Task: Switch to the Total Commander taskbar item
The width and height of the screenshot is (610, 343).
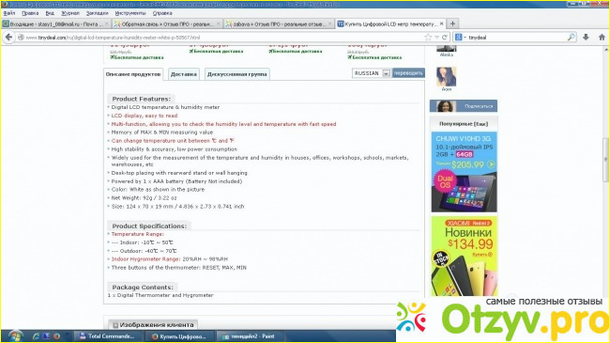Action: tap(107, 336)
